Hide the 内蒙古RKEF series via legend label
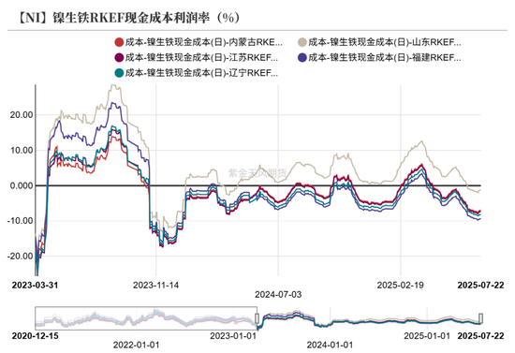Screen dimensions: 515x353 203,42
